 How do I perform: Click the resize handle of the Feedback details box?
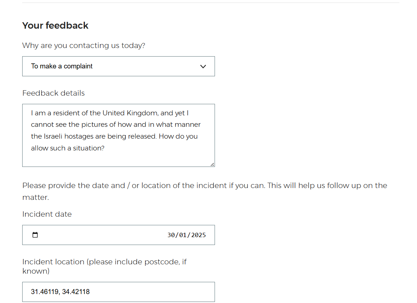(x=212, y=164)
